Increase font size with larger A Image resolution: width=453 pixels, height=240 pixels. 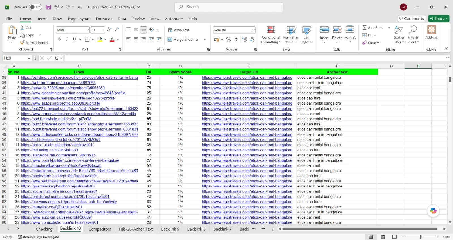click(109, 30)
